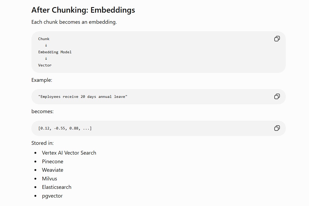
Task: Select the "Elasticsearch" list item
Action: coord(57,187)
